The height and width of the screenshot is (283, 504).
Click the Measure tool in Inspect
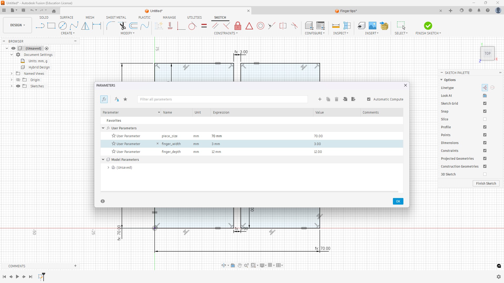tap(336, 26)
